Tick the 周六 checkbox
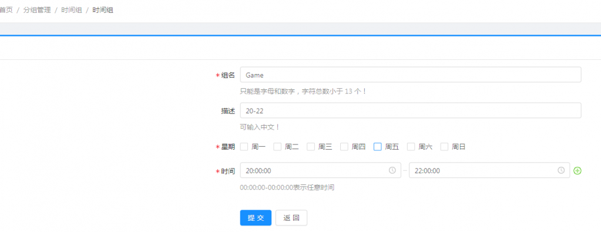The height and width of the screenshot is (232, 601). pos(411,146)
